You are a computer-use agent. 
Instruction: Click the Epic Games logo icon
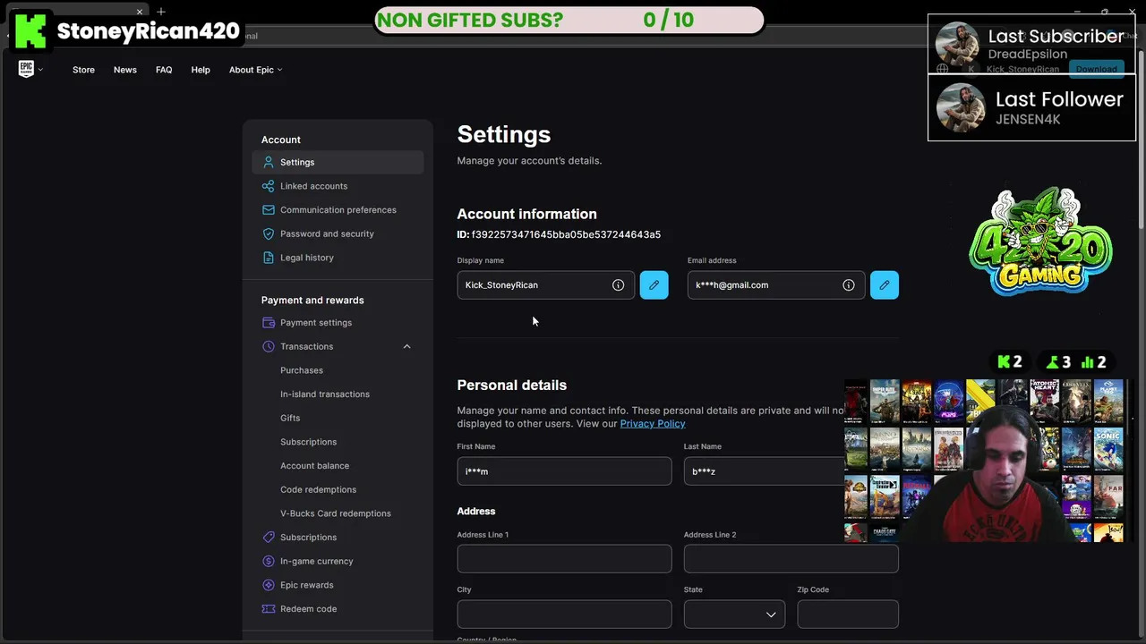(x=26, y=69)
